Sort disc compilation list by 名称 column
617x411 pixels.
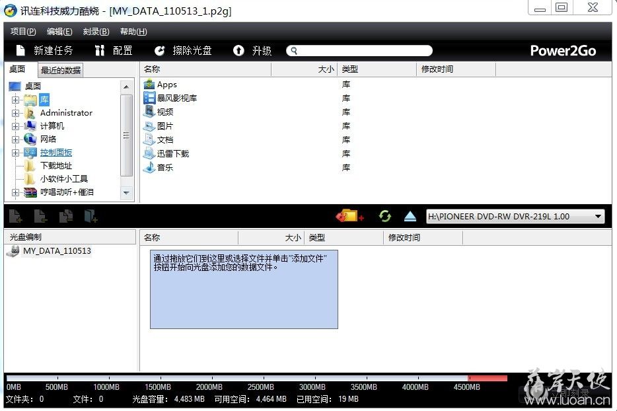[189, 238]
